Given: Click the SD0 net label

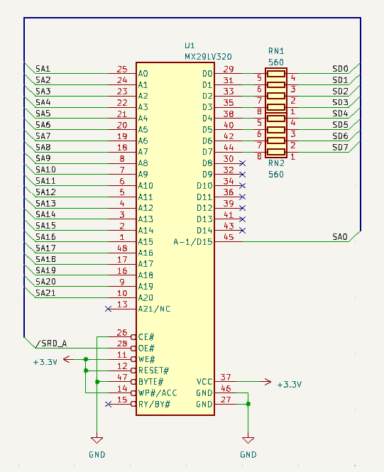Looking at the screenshot, I should (340, 69).
